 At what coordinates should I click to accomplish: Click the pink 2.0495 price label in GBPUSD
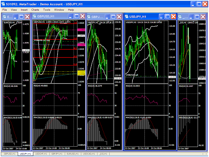coord(82,30)
